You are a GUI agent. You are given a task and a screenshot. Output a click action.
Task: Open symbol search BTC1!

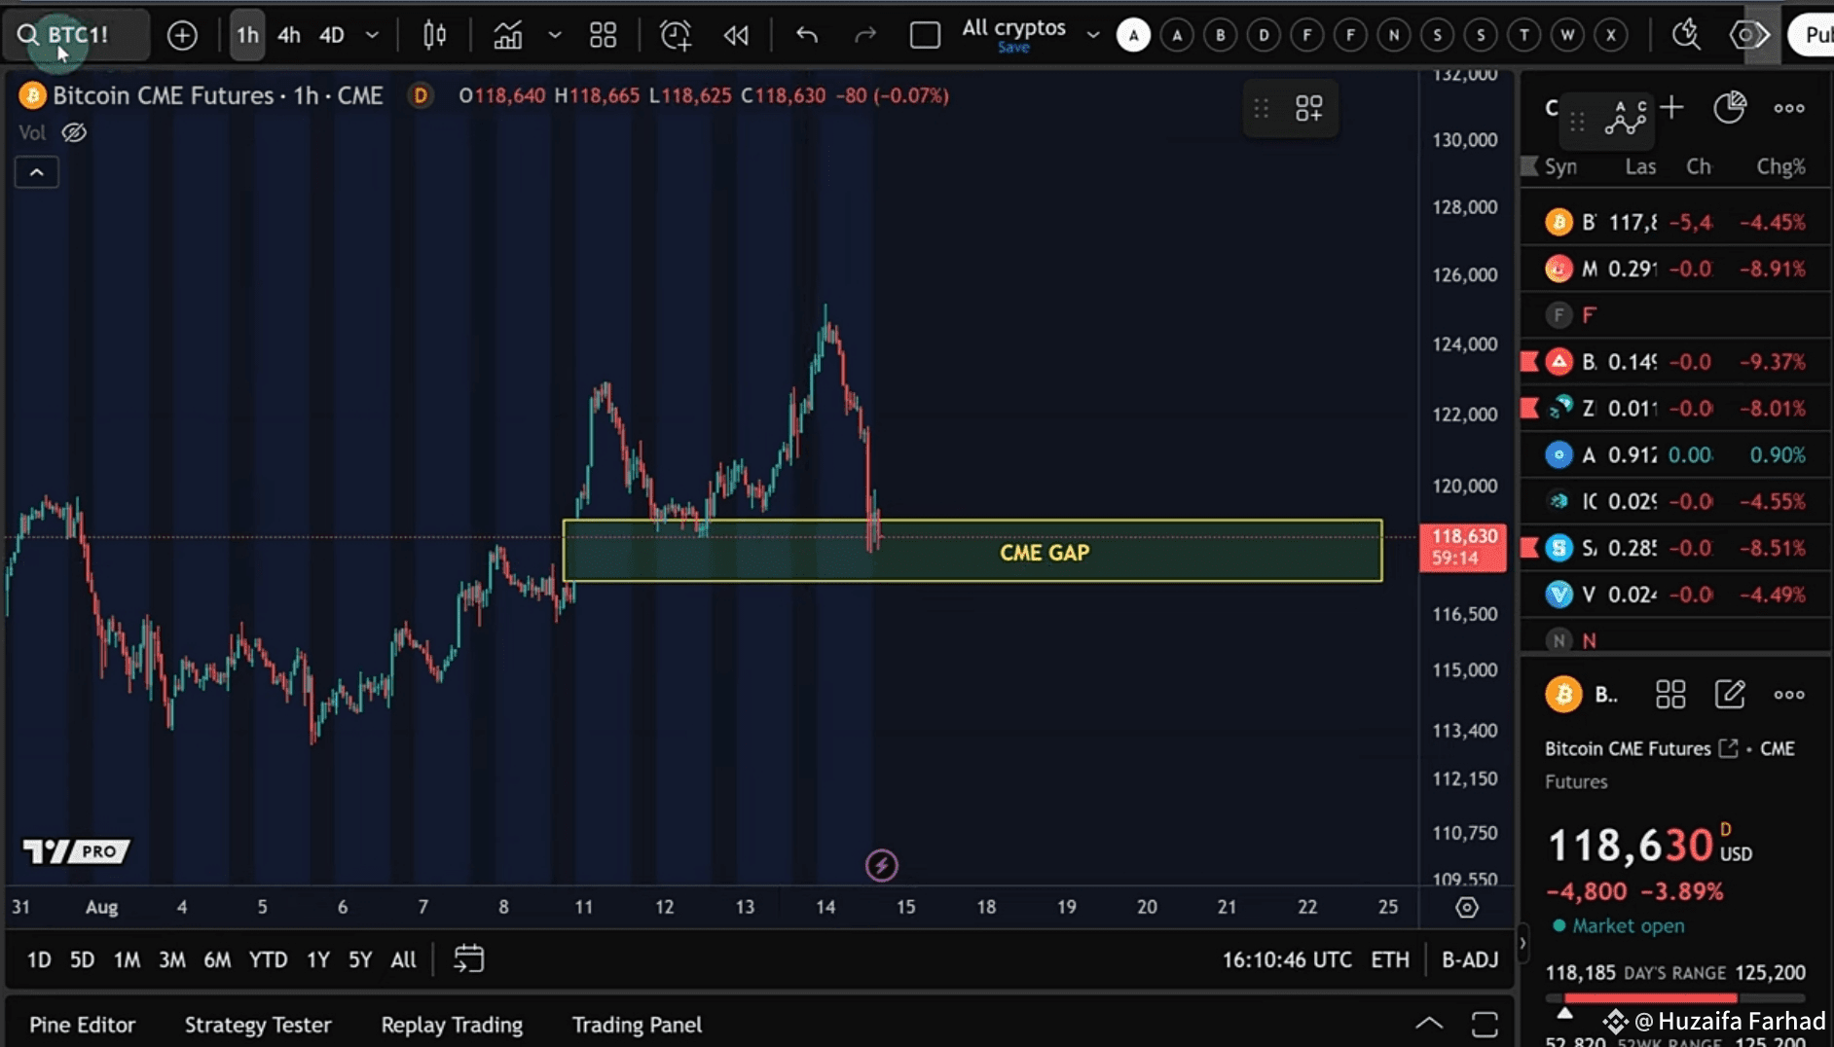point(78,35)
